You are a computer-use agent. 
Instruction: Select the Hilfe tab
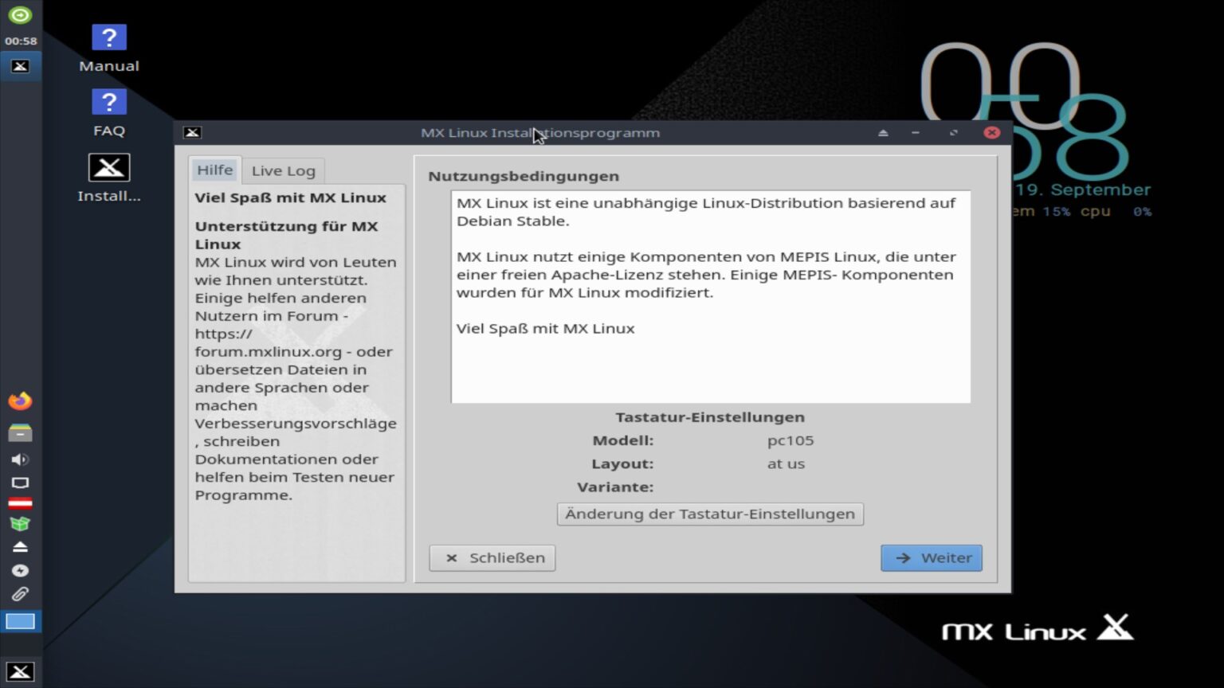point(214,170)
